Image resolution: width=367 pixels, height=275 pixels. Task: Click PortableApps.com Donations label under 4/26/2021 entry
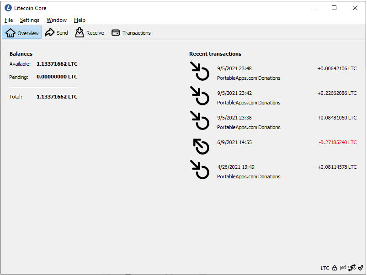click(249, 176)
